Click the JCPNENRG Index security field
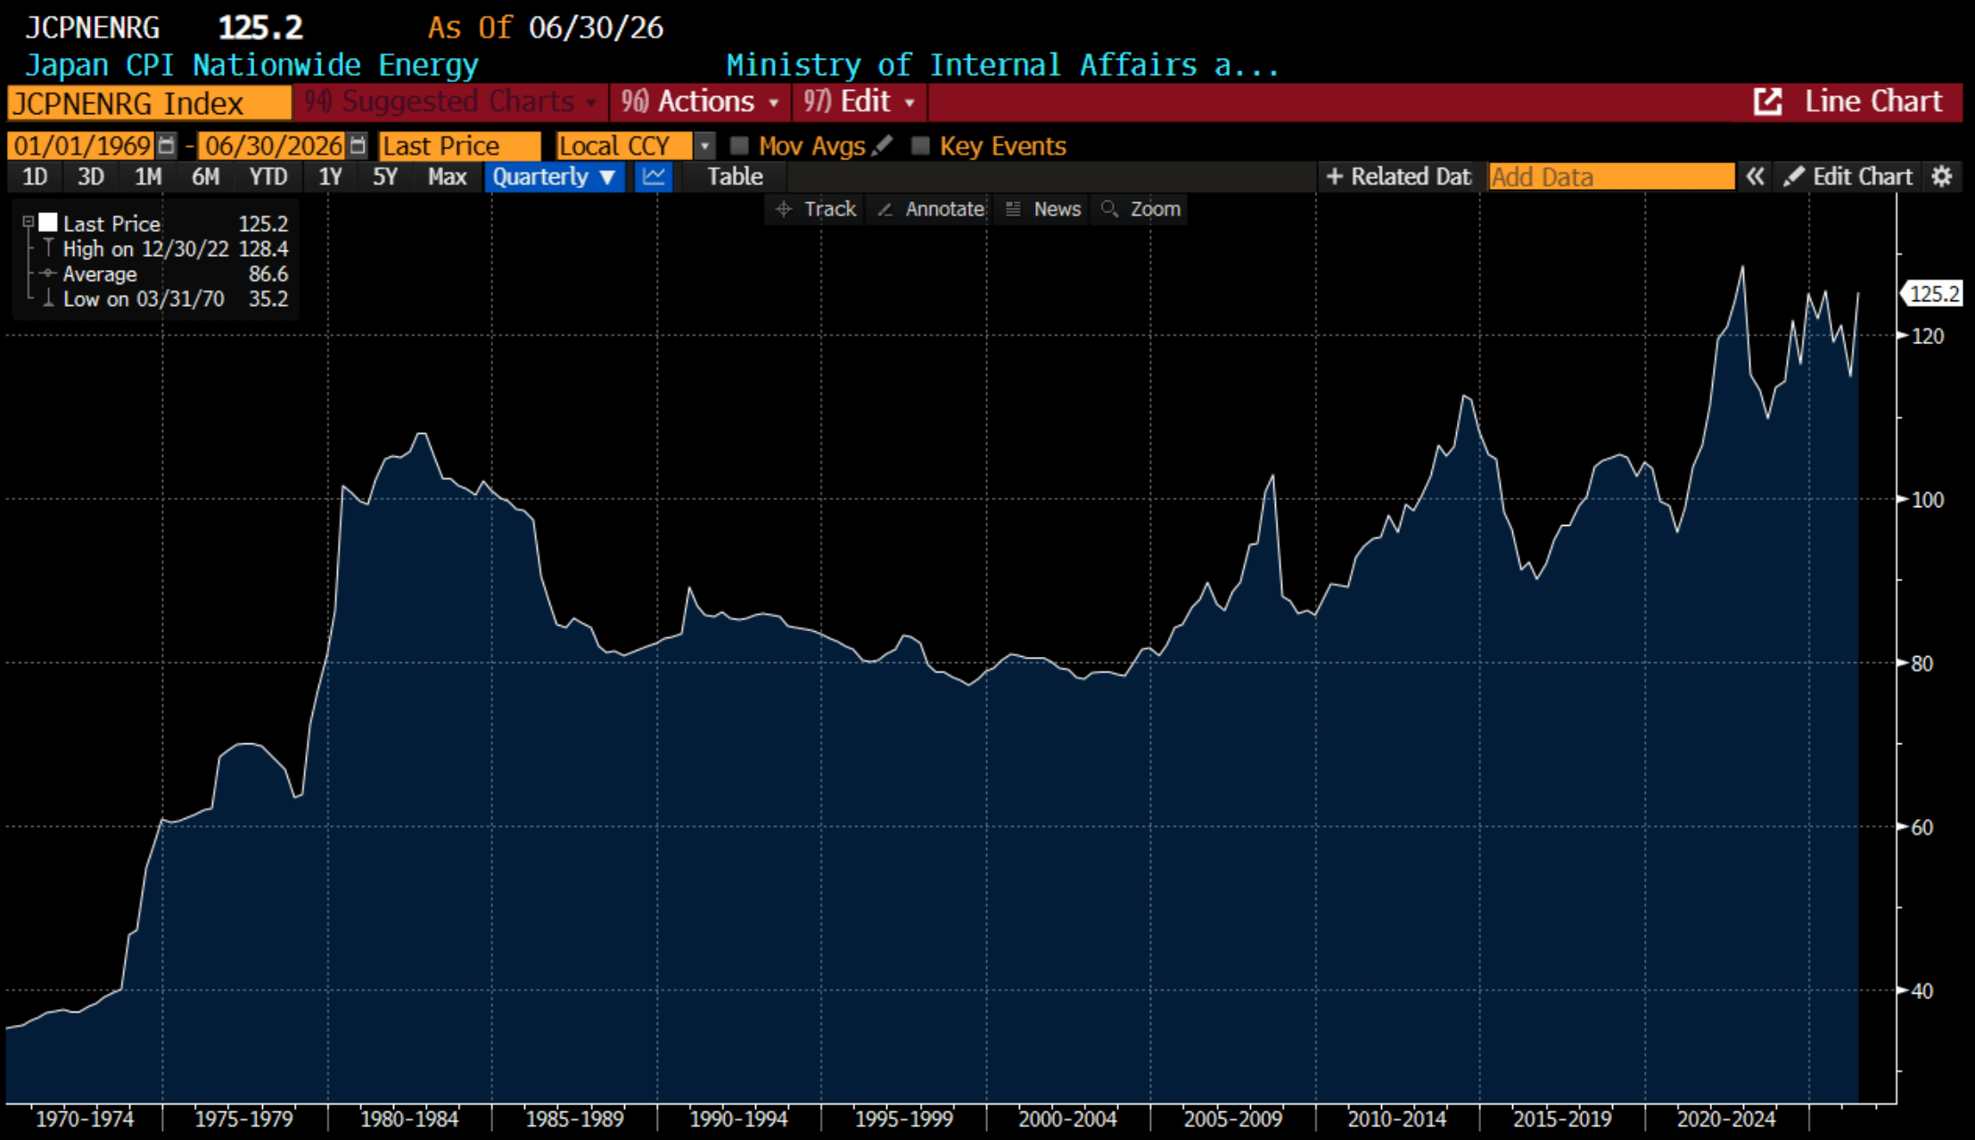Screen dimensions: 1975x1140 coord(149,103)
